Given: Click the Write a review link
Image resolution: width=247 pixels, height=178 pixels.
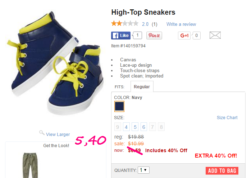Looking at the screenshot, I should tap(181, 24).
